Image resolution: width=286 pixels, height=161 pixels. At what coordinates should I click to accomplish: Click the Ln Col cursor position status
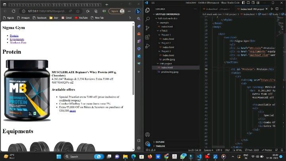click(x=195, y=150)
